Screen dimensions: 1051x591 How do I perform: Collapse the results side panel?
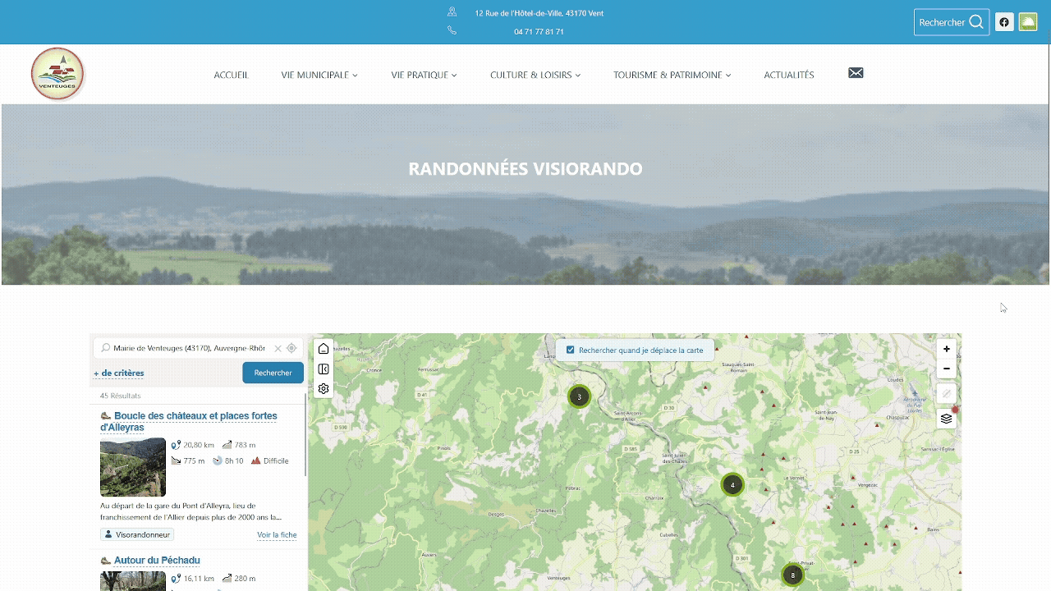pos(324,369)
